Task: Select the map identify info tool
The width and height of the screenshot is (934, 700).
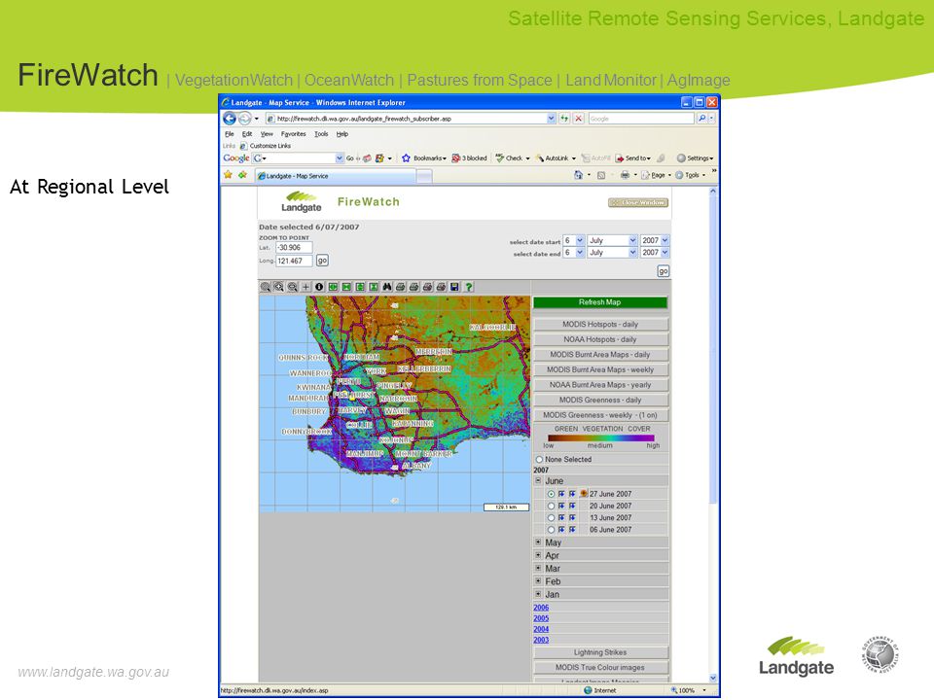Action: pyautogui.click(x=319, y=287)
